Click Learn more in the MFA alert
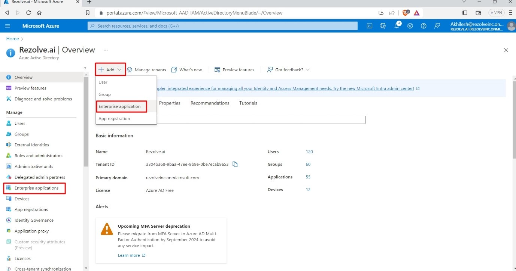This screenshot has height=271, width=516. pos(131,255)
